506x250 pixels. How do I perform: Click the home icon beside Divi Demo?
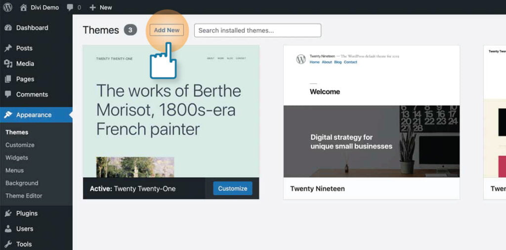click(24, 7)
